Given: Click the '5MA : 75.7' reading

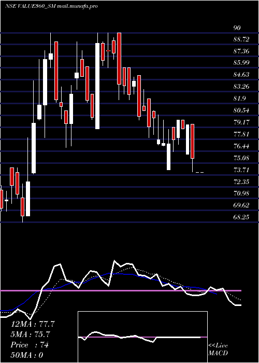Looking at the screenshot, I should tap(31, 334).
